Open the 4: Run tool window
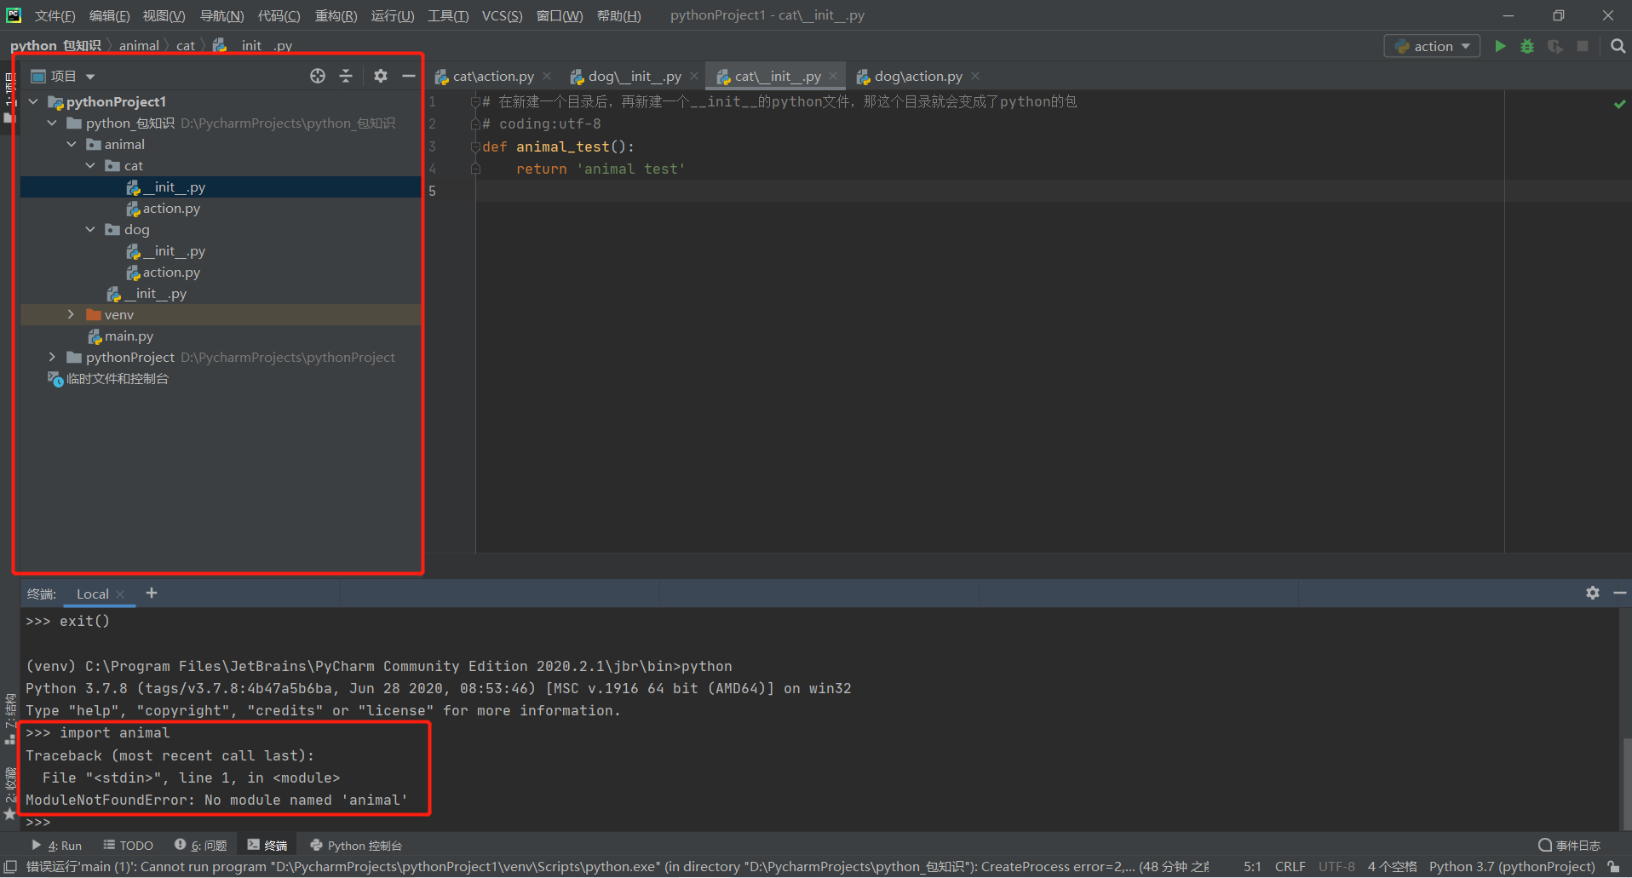Image resolution: width=1632 pixels, height=878 pixels. pyautogui.click(x=56, y=846)
